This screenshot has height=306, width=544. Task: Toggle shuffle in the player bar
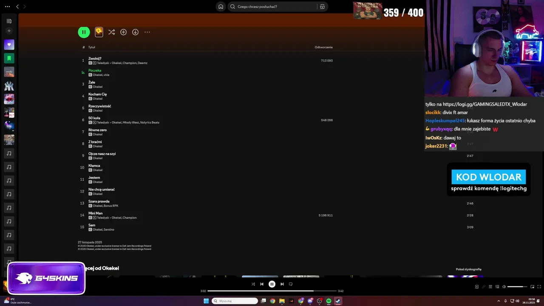point(253,284)
